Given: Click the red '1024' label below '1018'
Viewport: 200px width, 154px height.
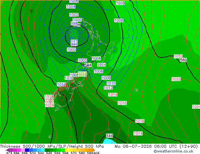Looking at the screenshot, I should pos(50,105).
